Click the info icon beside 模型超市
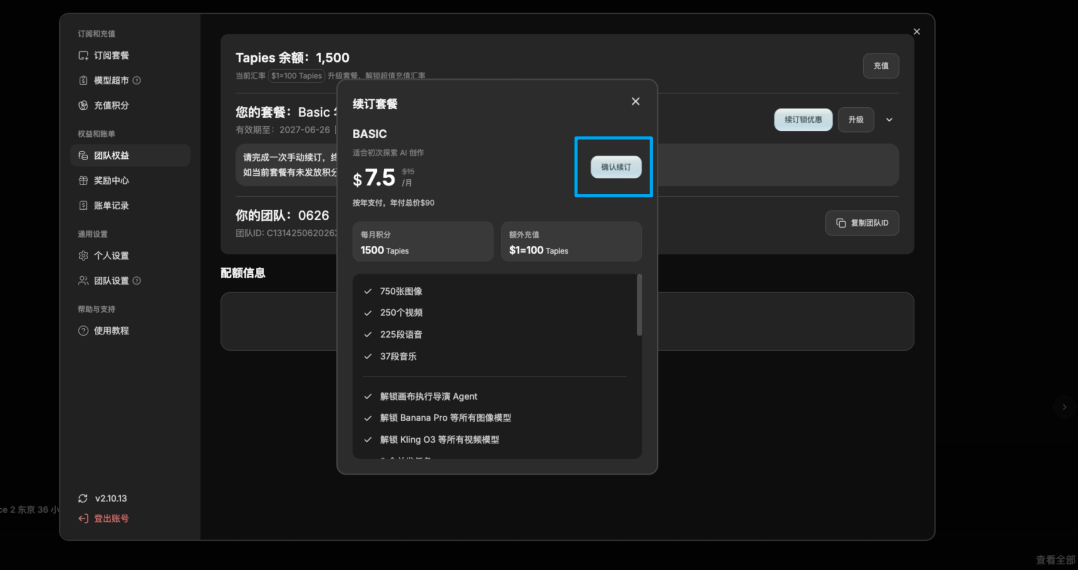The width and height of the screenshot is (1078, 570). pyautogui.click(x=136, y=80)
